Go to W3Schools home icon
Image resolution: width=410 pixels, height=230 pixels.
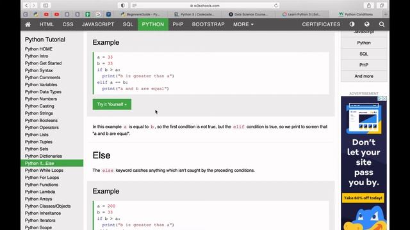[x=28, y=24]
